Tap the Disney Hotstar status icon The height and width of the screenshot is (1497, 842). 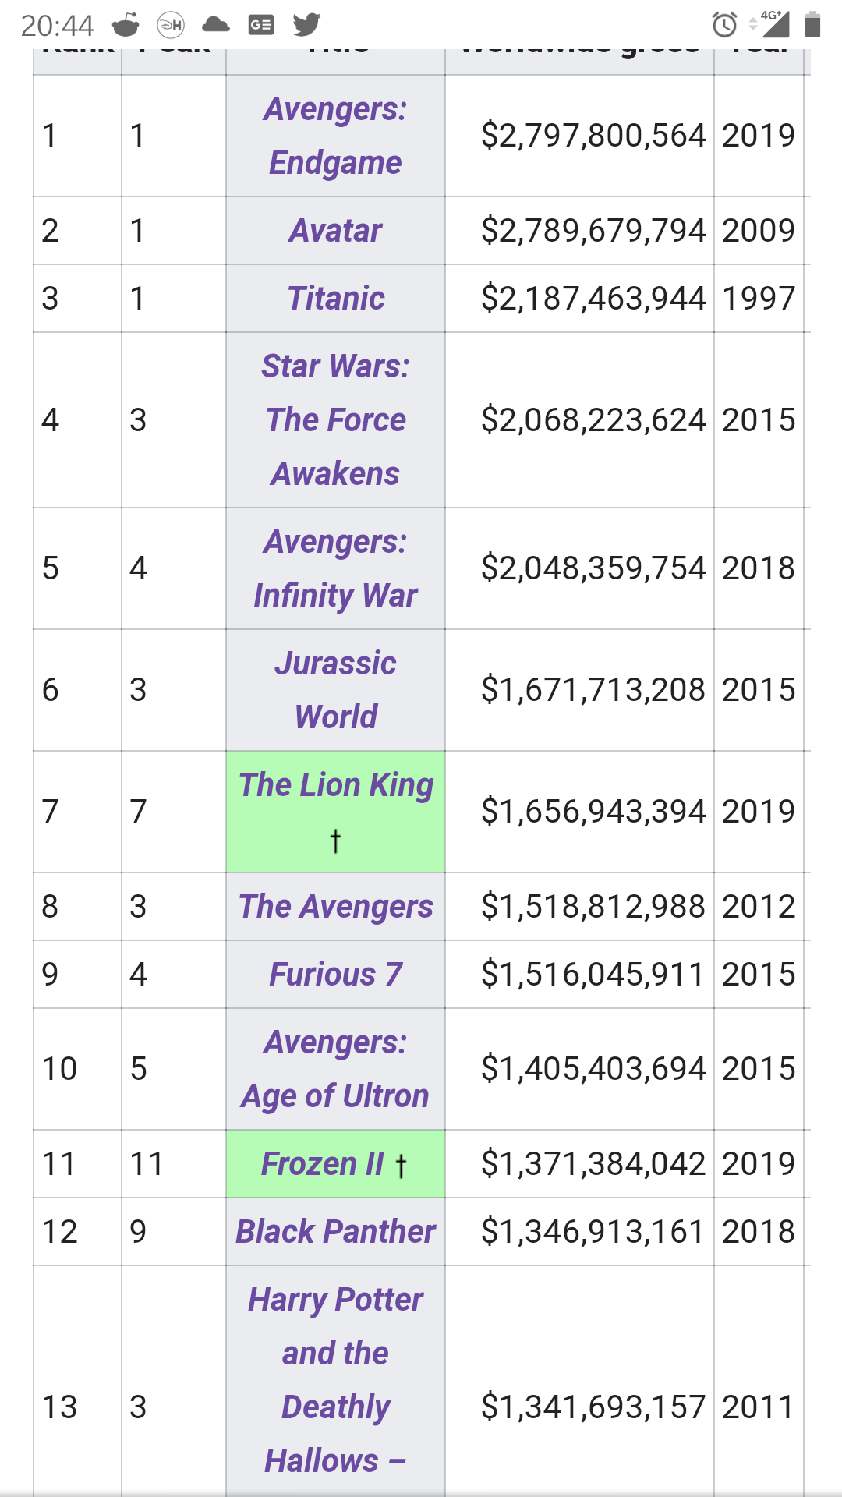point(171,25)
